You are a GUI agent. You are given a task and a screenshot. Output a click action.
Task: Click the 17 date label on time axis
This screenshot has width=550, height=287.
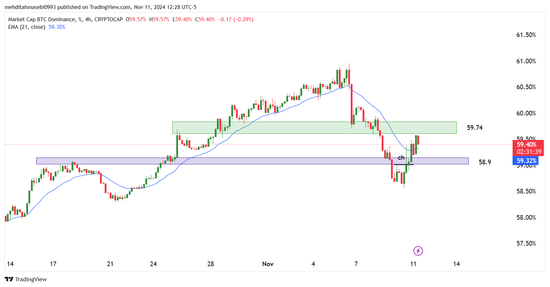(53, 264)
